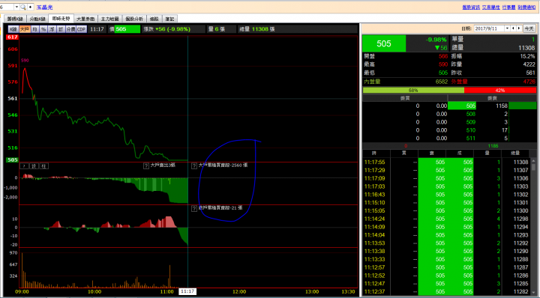
Task: Switch to the 大量券商 tab
Action: (x=85, y=19)
